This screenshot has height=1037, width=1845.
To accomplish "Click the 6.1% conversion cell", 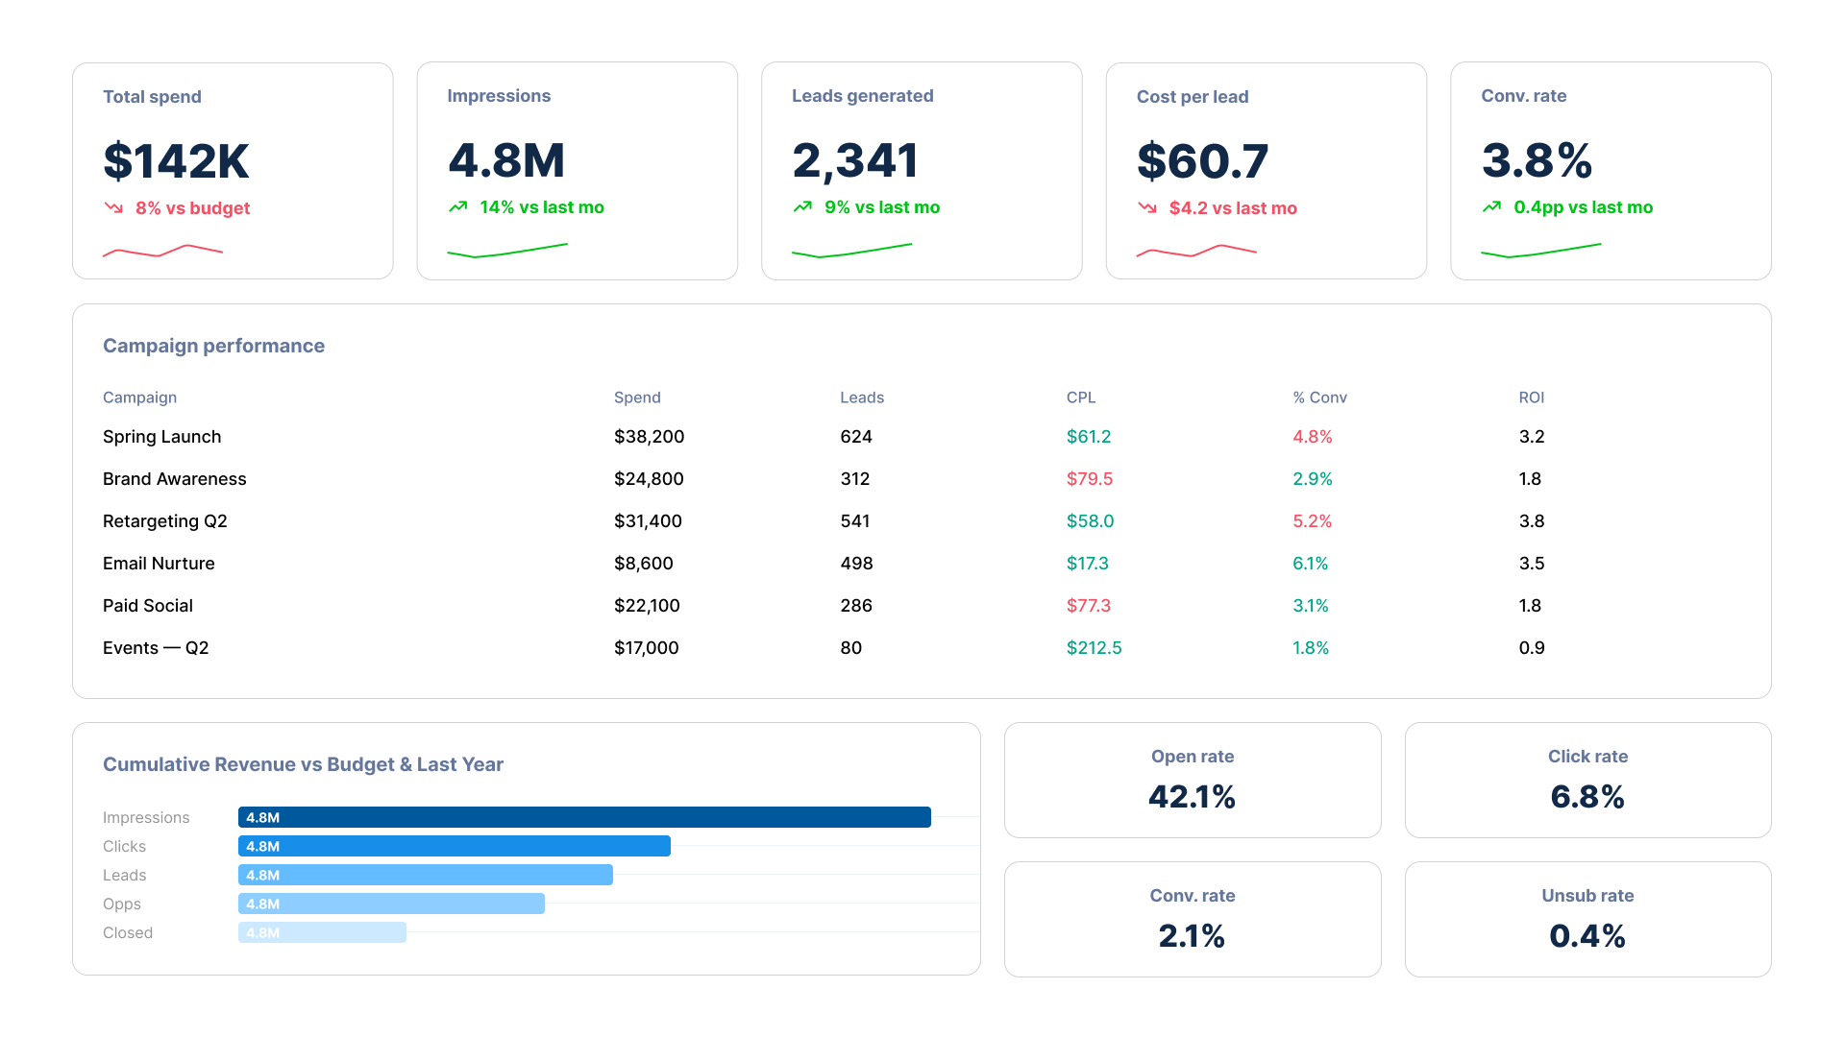I will pyautogui.click(x=1311, y=564).
